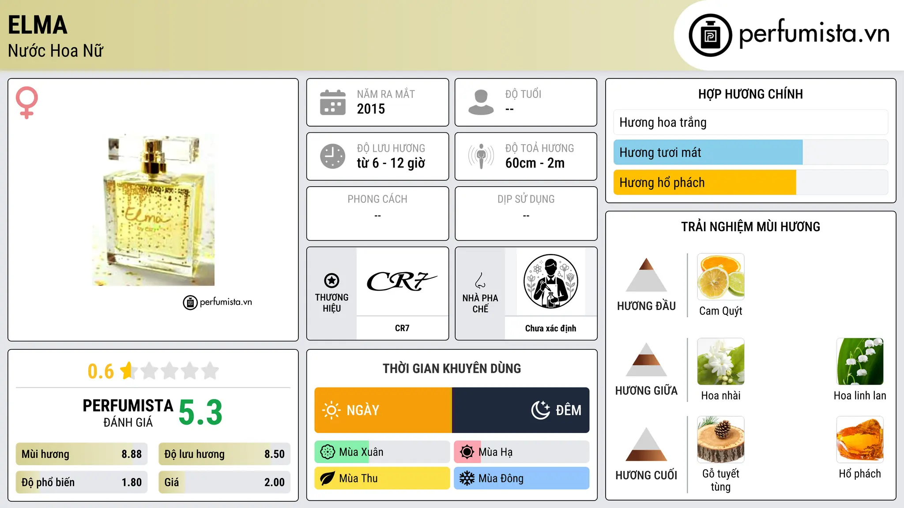Click the sillage value 60cm - 2m

point(535,163)
